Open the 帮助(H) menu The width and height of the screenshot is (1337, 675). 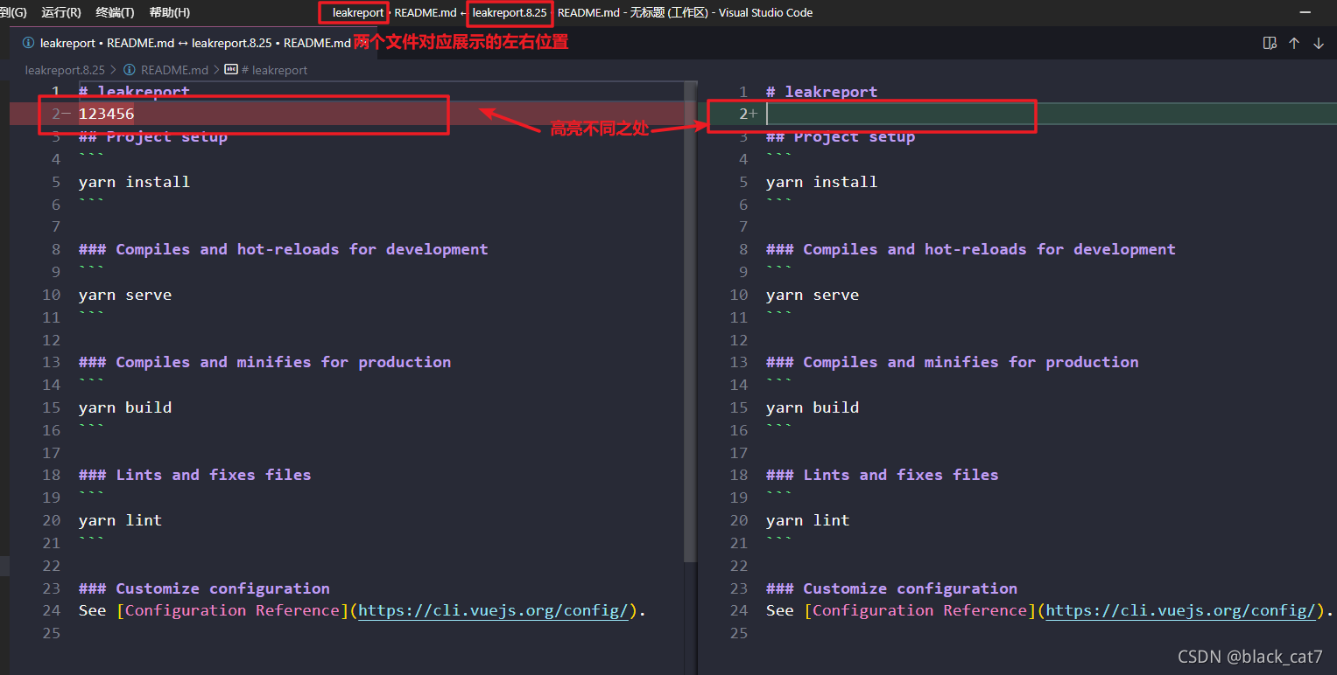pyautogui.click(x=170, y=12)
